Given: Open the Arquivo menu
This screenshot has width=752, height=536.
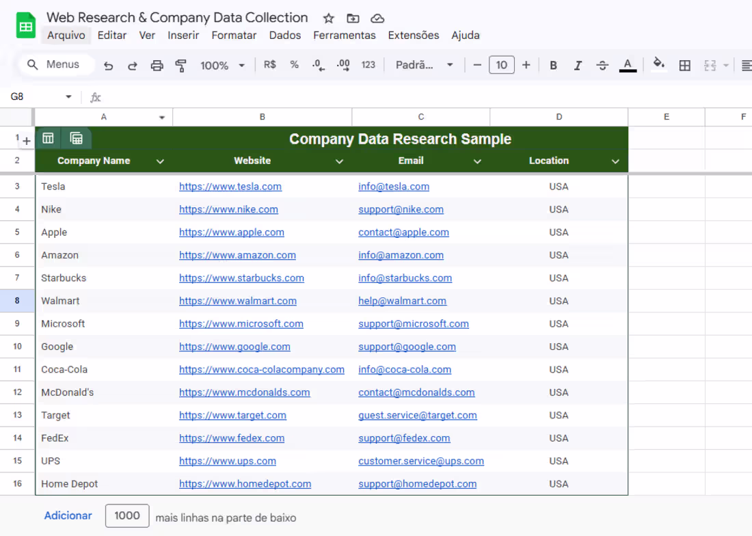Looking at the screenshot, I should (x=66, y=35).
